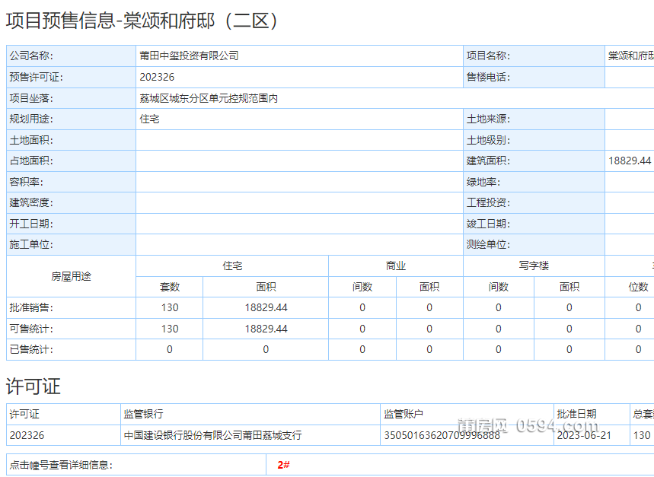The height and width of the screenshot is (477, 654).
Task: Click the 房屋用途 header cell
Action: click(x=71, y=276)
